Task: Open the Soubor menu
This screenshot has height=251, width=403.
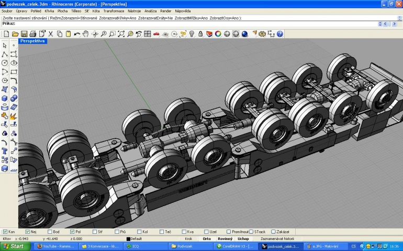Action: [x=7, y=11]
